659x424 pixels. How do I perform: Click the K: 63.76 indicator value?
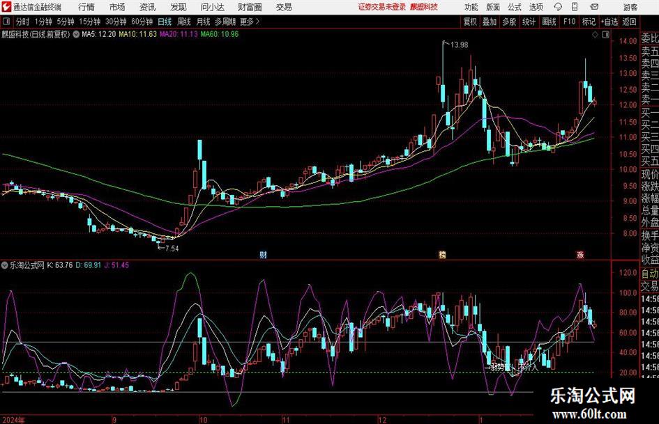pos(60,265)
